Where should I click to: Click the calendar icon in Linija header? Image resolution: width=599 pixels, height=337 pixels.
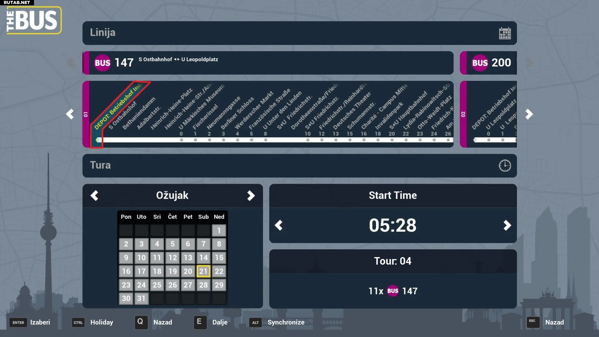504,33
